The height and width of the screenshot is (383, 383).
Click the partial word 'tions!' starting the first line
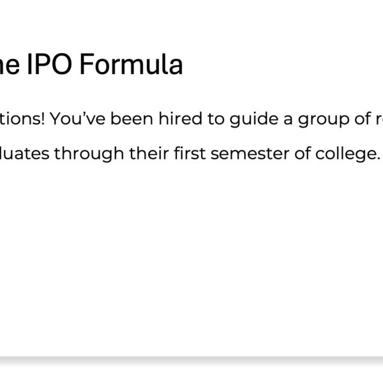[x=21, y=119]
